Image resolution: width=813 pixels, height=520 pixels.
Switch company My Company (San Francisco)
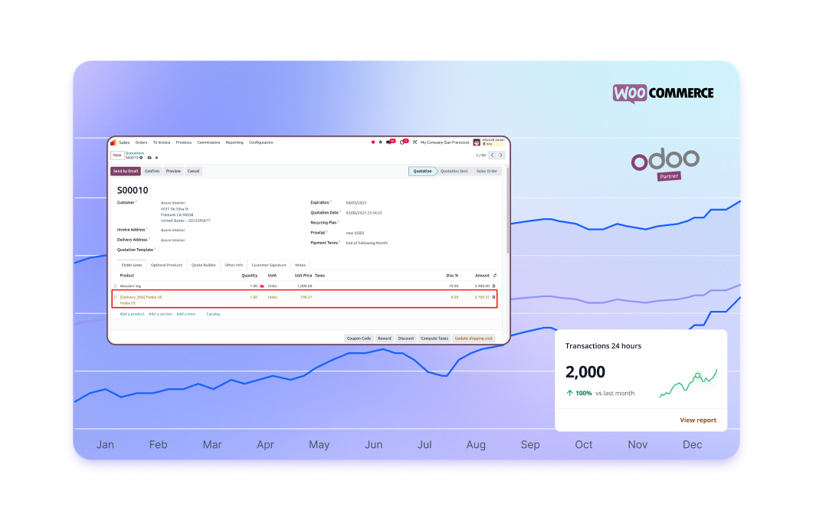445,142
